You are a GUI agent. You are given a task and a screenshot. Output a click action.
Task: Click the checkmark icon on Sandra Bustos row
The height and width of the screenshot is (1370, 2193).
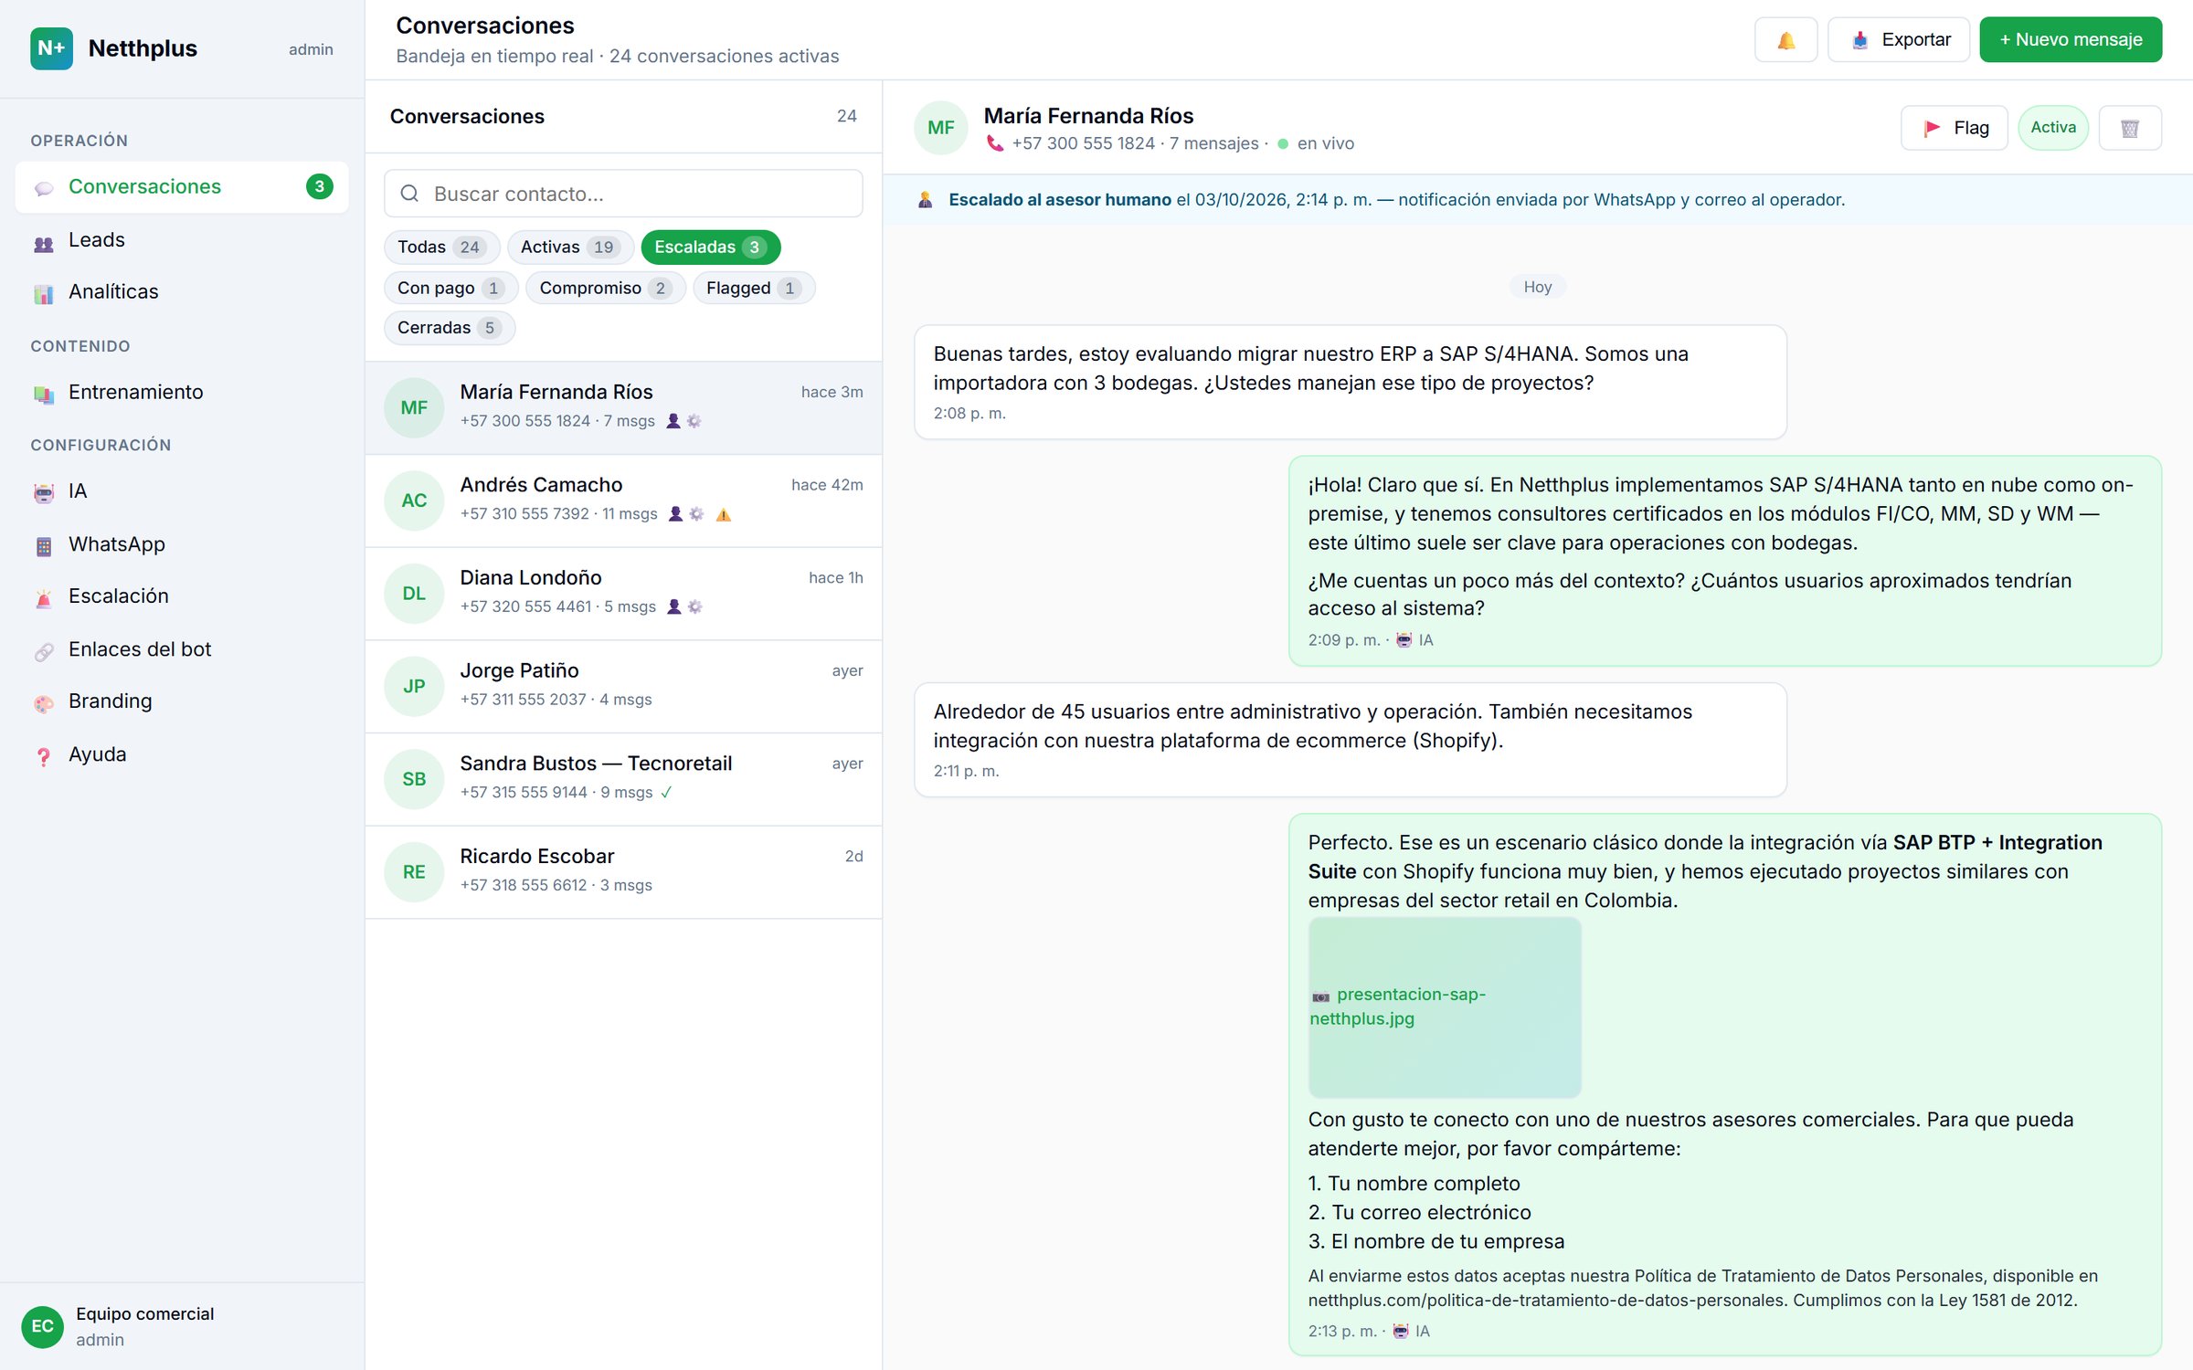pyautogui.click(x=666, y=792)
